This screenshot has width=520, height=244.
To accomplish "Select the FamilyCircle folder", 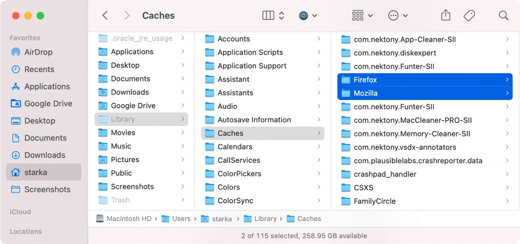I will click(425, 201).
